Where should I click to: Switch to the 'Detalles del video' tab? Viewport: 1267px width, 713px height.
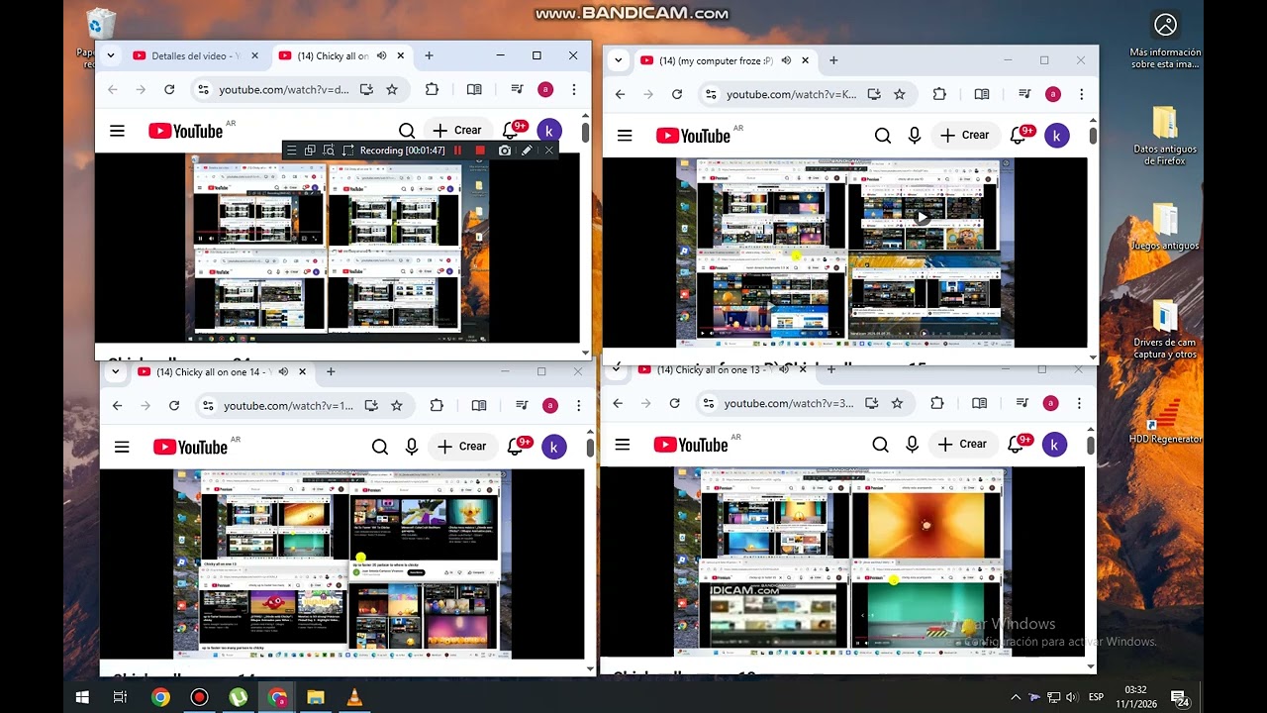click(196, 56)
